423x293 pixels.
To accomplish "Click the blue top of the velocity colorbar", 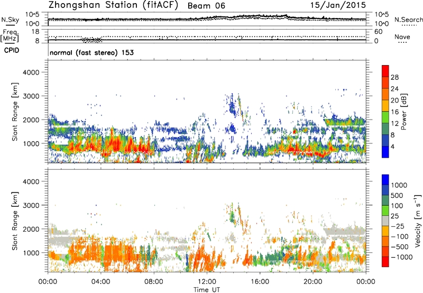I will 385,180.
